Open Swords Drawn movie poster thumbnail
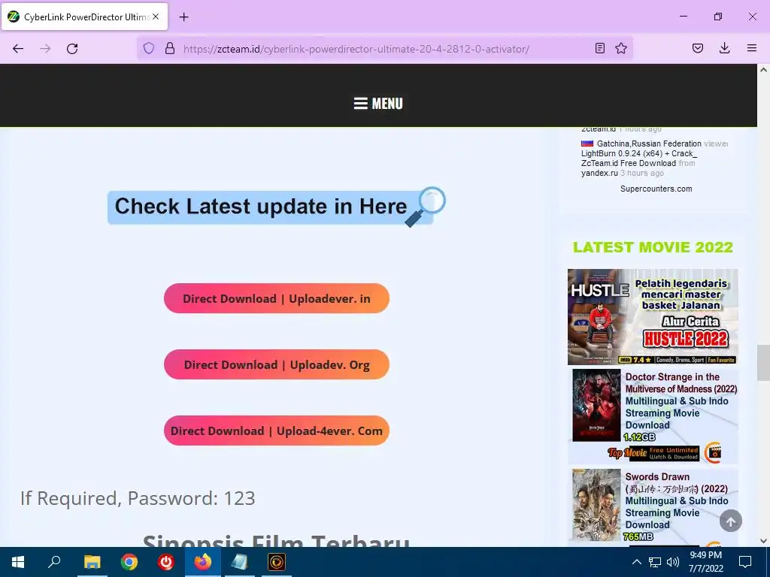The width and height of the screenshot is (770, 577). pos(596,505)
